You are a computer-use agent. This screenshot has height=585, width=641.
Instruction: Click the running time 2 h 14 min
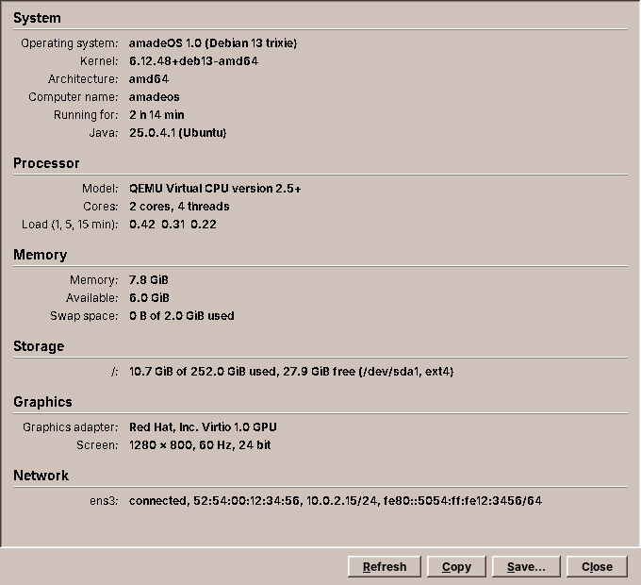click(156, 115)
